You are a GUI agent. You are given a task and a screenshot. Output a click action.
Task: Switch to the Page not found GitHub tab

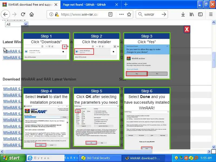91,5
